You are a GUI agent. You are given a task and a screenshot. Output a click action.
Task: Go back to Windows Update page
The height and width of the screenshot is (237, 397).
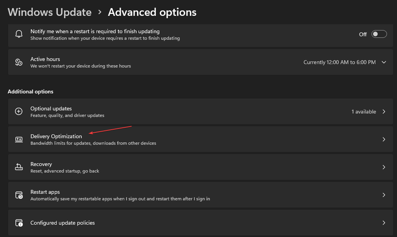(49, 12)
